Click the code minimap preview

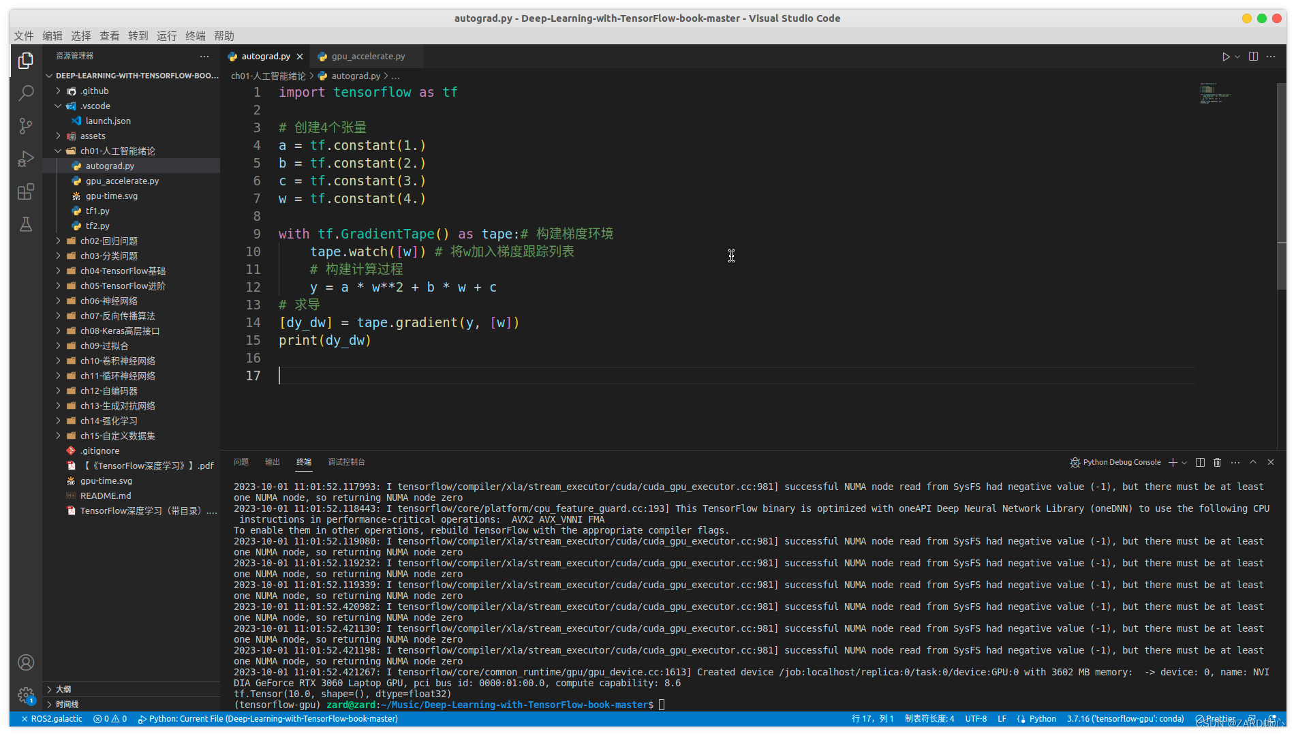coord(1216,93)
